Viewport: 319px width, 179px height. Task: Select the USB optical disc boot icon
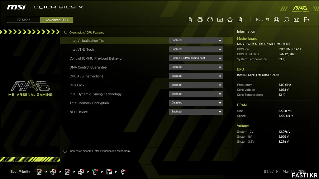81,172
